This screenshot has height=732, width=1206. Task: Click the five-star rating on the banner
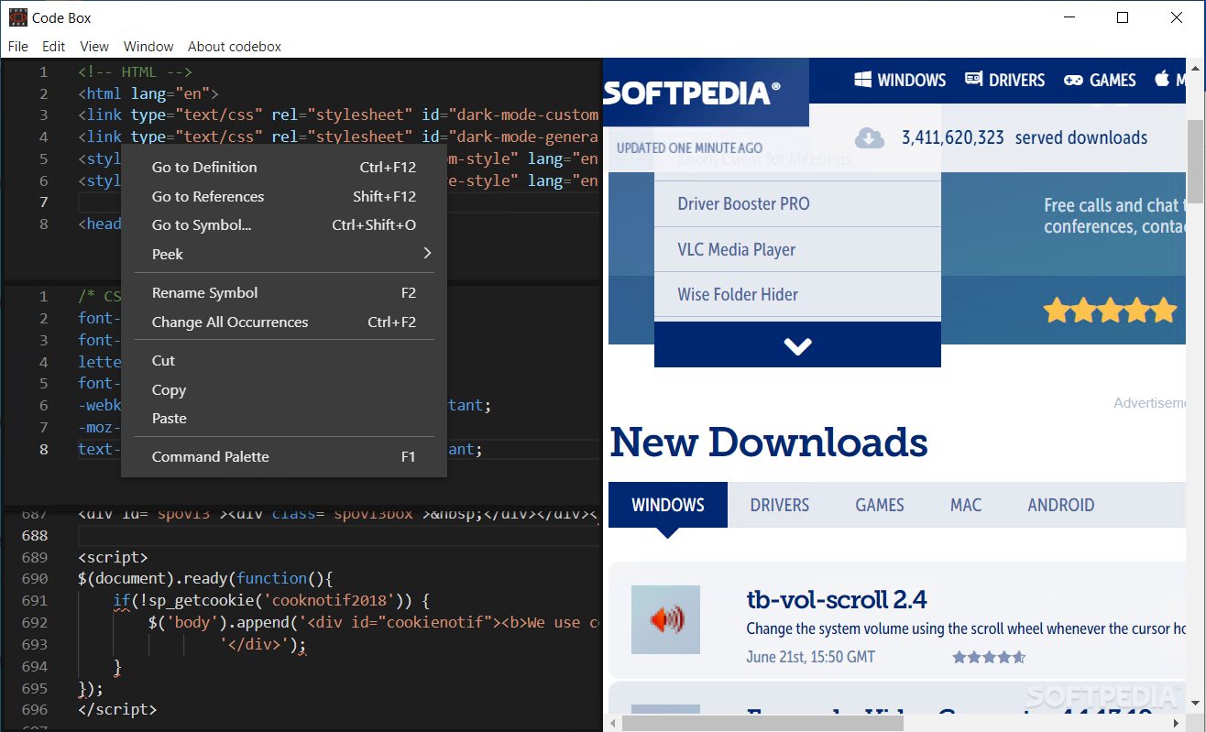[x=1110, y=311]
